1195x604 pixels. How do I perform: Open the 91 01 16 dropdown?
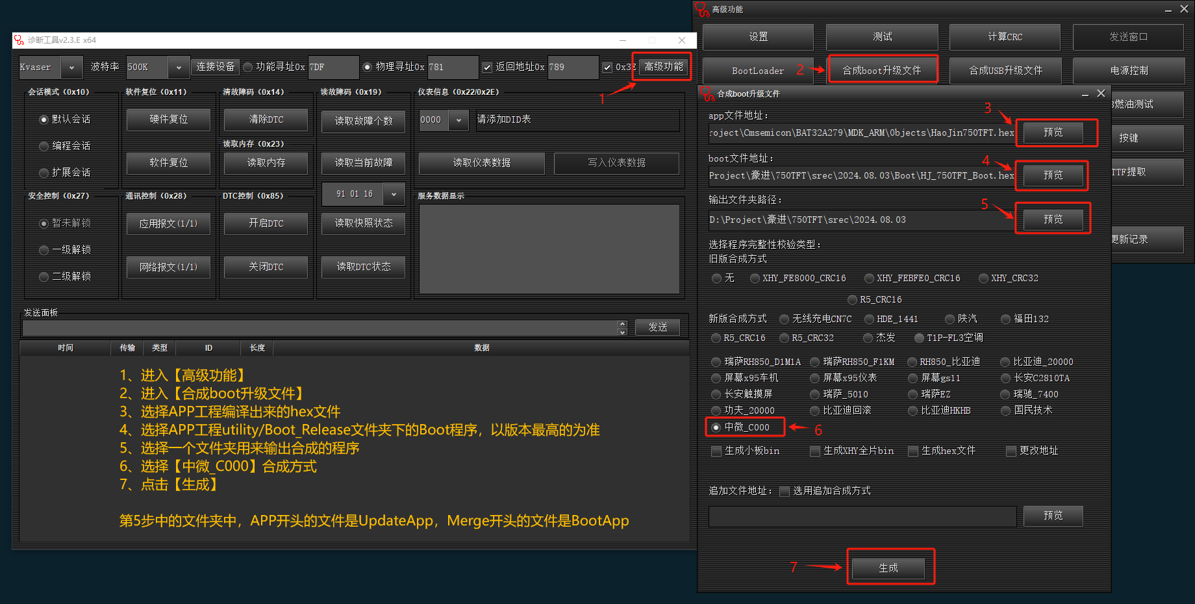point(394,194)
